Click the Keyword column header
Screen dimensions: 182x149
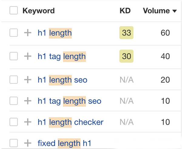pos(39,11)
